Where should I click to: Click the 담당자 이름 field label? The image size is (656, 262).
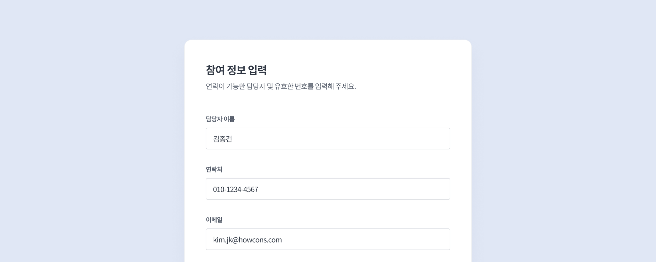point(220,119)
